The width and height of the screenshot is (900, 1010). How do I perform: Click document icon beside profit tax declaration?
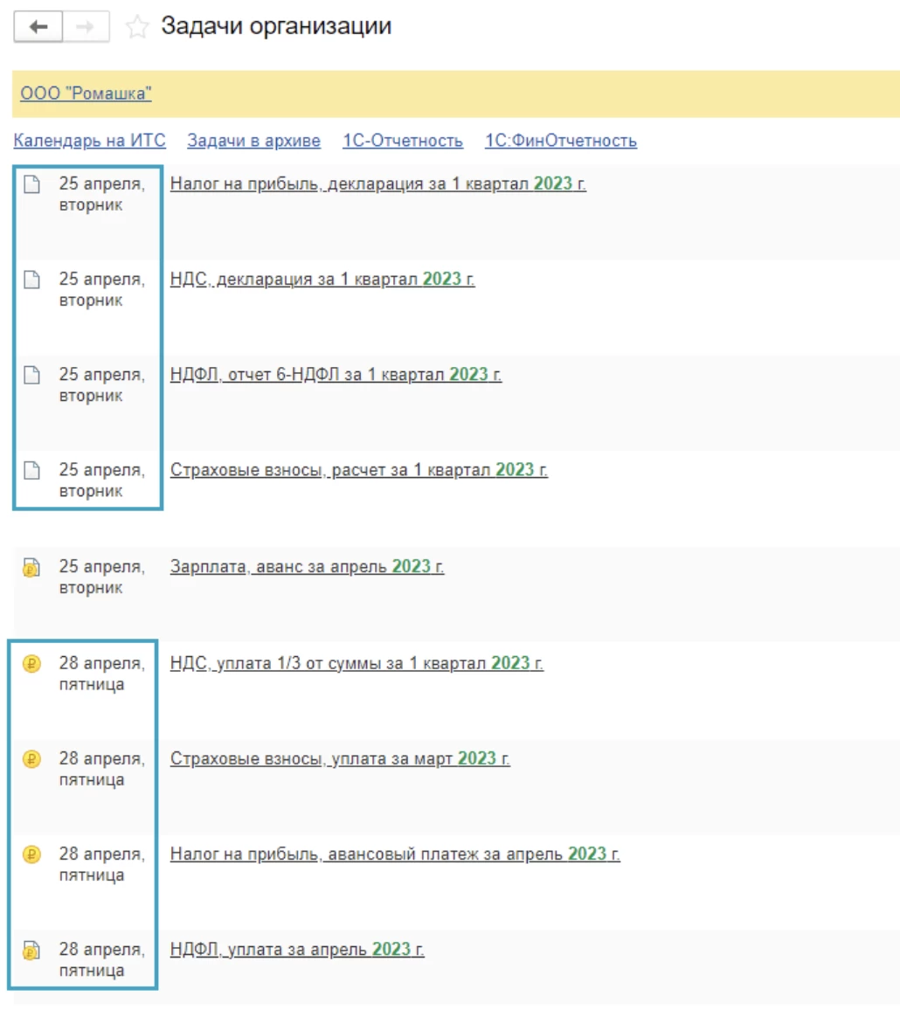(31, 185)
